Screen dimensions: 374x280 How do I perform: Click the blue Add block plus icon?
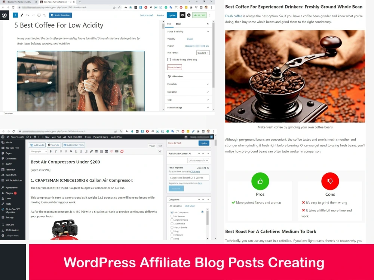point(15,15)
